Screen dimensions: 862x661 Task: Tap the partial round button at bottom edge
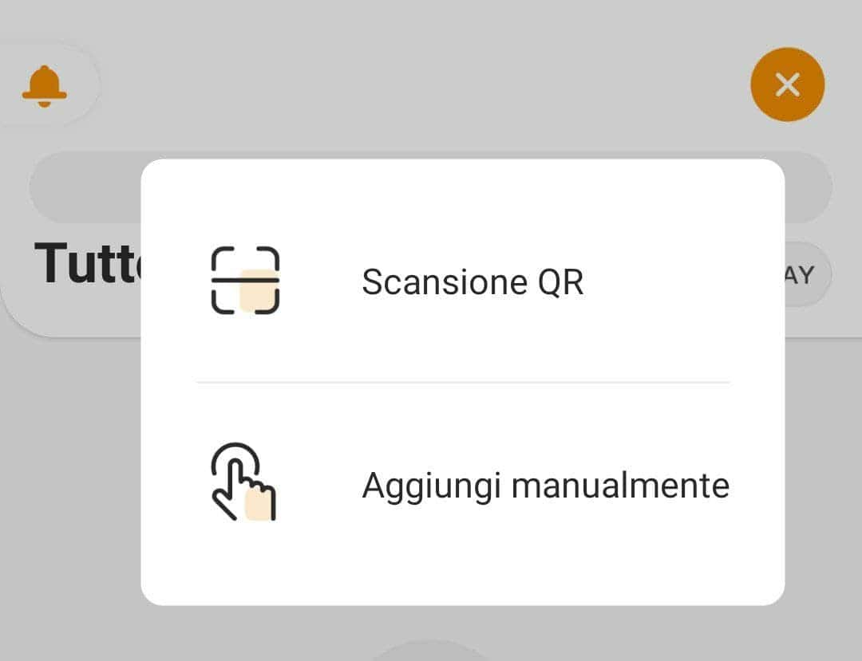[429, 651]
